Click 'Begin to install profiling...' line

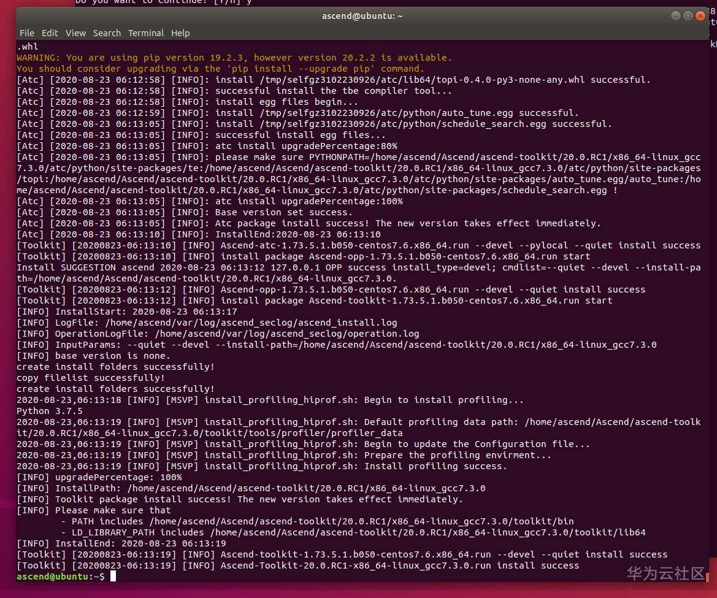(270, 399)
